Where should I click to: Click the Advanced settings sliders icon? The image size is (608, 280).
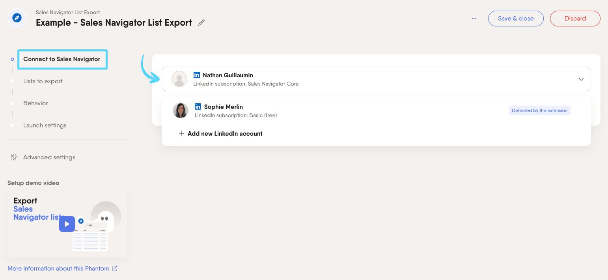pos(14,157)
